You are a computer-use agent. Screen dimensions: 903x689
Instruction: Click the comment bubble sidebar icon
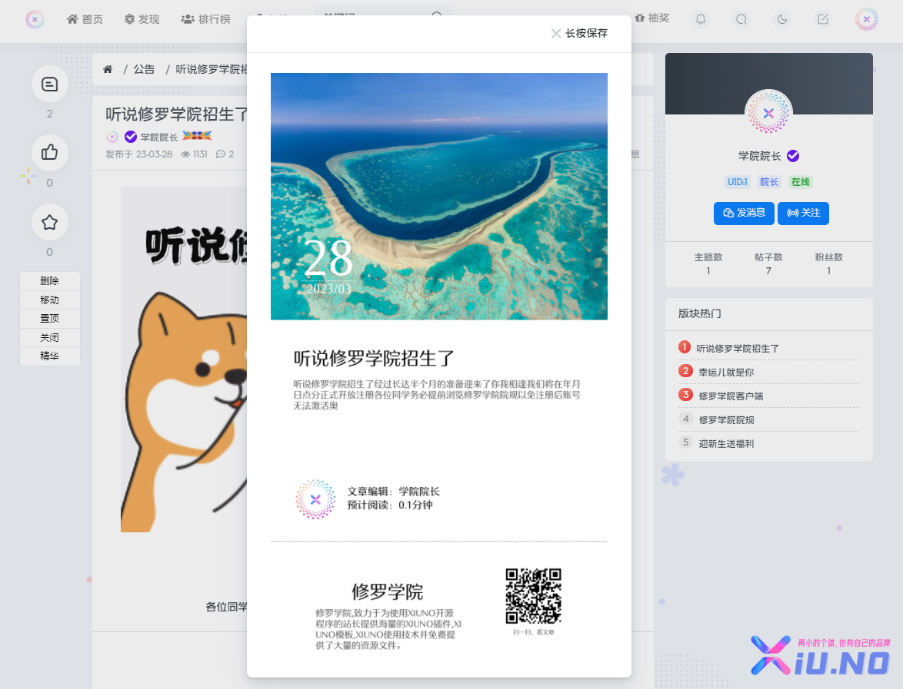(x=49, y=84)
